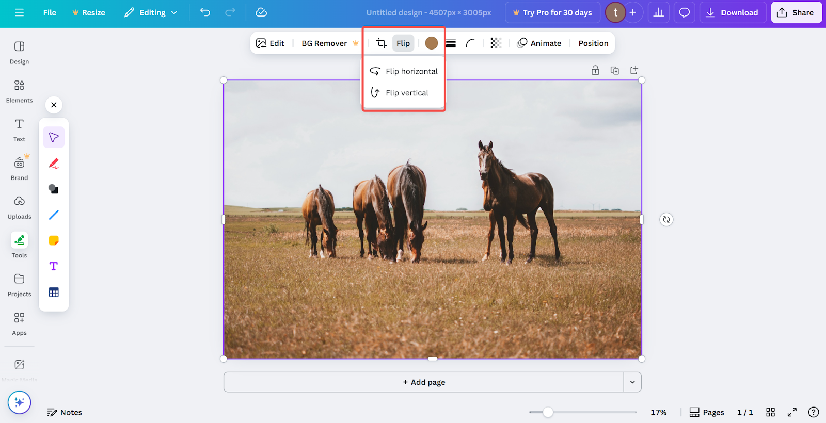Open the Apps side panel
826x423 pixels.
(19, 323)
